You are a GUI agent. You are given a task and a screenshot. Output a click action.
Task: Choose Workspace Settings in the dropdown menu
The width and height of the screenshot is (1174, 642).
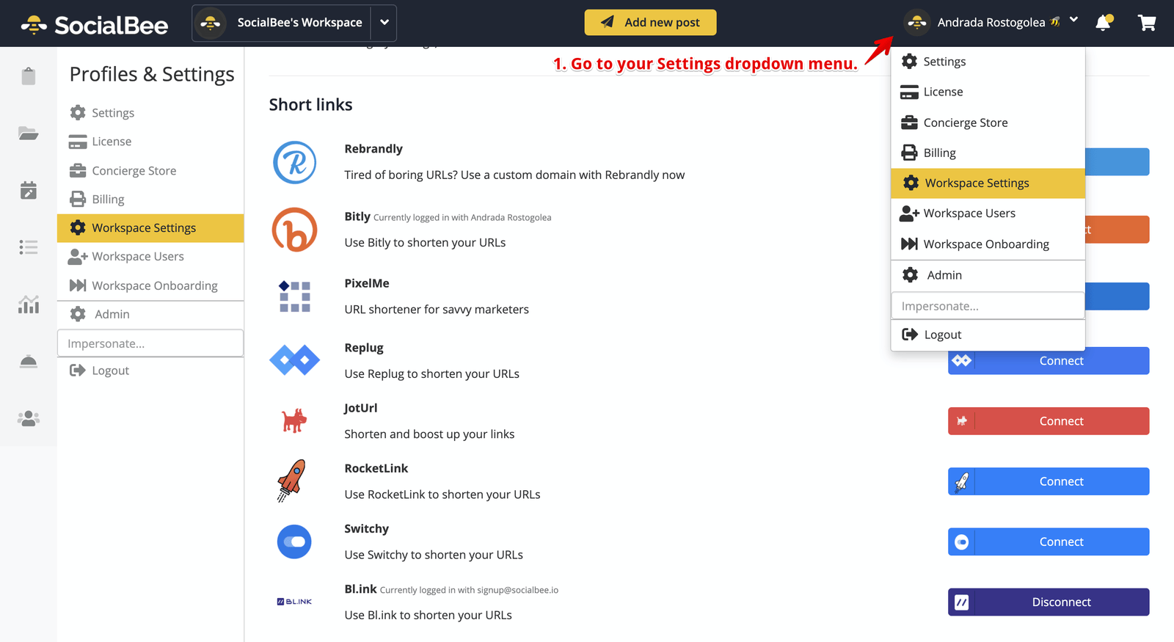[x=988, y=183]
